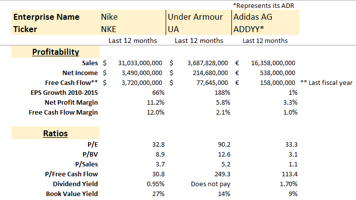The height and width of the screenshot is (200, 356).
Task: Select Nike book value yield 27%
Action: point(156,194)
